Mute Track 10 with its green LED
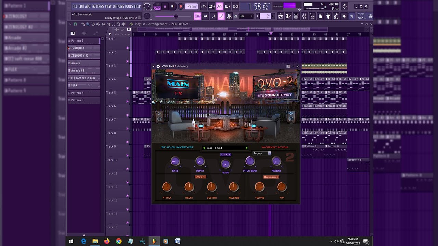438x246 pixels. (x=127, y=169)
